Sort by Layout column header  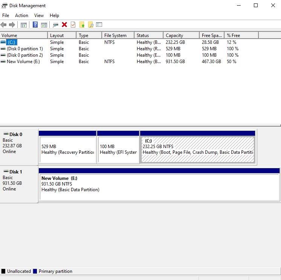point(62,36)
